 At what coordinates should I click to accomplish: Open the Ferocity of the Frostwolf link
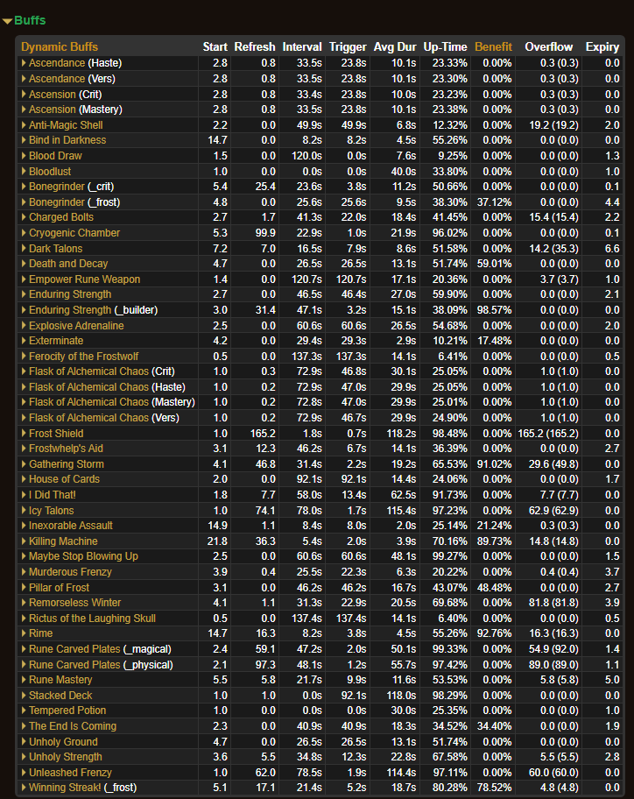coord(83,357)
